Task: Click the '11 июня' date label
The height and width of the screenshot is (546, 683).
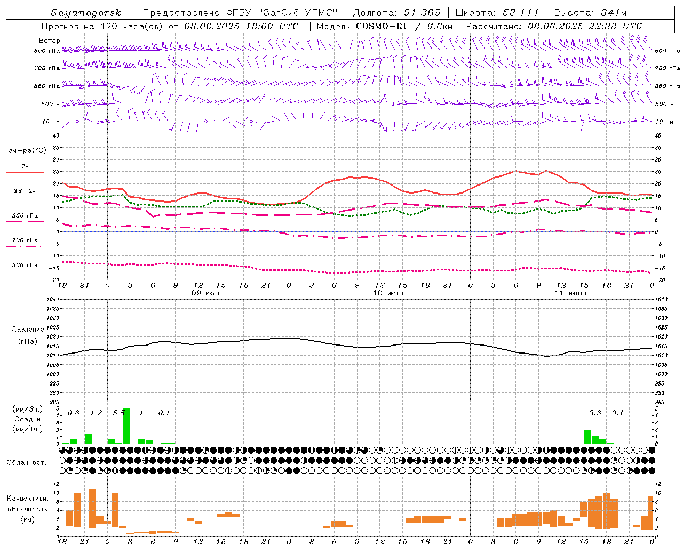Action: coord(570,293)
